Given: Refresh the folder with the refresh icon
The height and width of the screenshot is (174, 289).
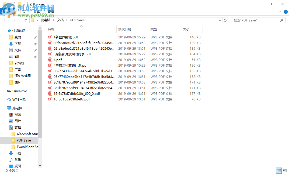Looking at the screenshot, I should (x=225, y=20).
